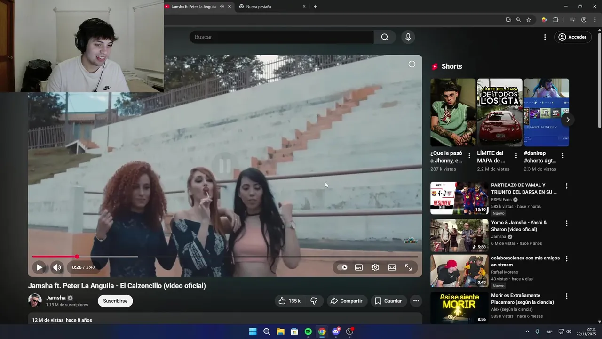The height and width of the screenshot is (339, 602).
Task: Like the video with 135 k thumbs-up
Action: (290, 301)
